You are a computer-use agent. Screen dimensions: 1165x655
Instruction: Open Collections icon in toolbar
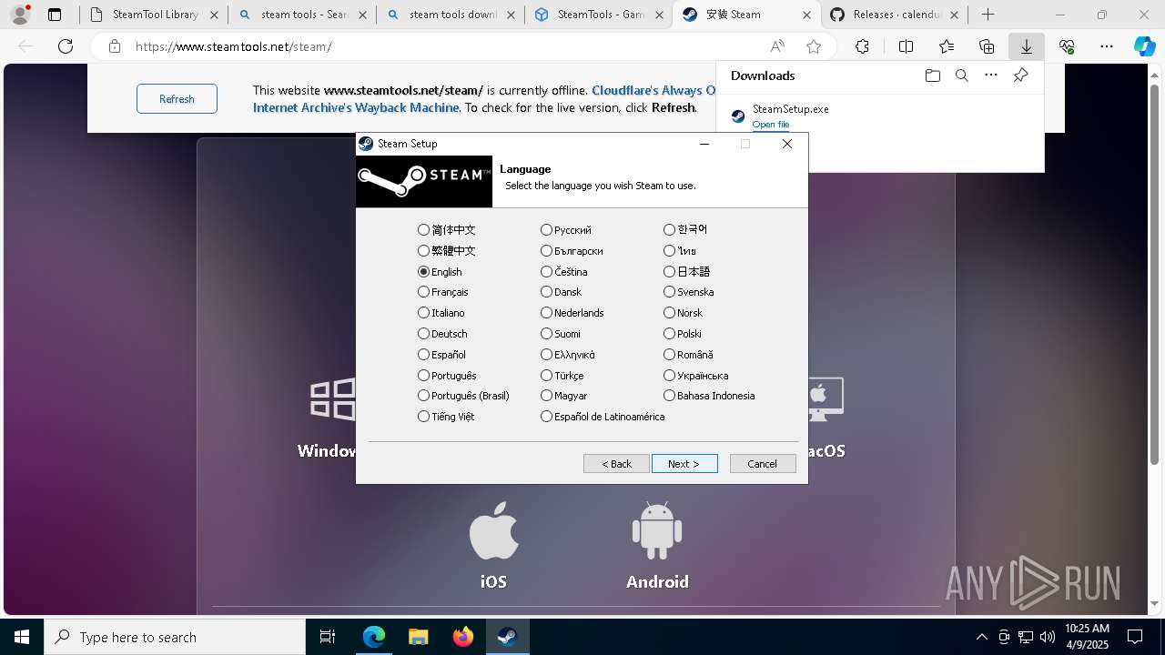coord(987,46)
